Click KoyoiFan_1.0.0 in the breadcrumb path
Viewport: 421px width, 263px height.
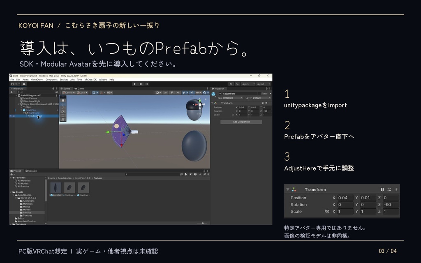click(82, 178)
